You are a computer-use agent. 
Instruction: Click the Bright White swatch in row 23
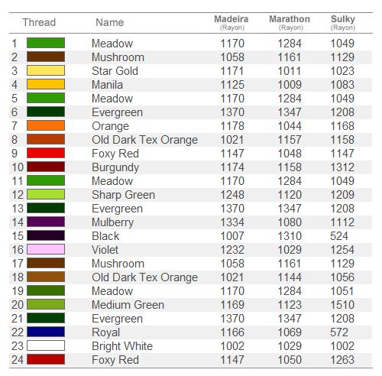46,345
